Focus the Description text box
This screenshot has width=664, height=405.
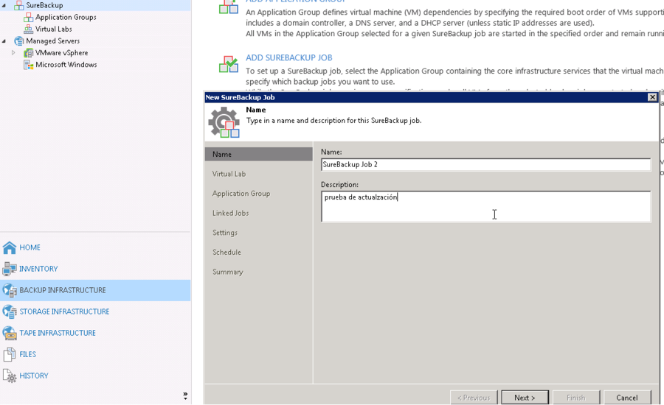[x=485, y=207]
